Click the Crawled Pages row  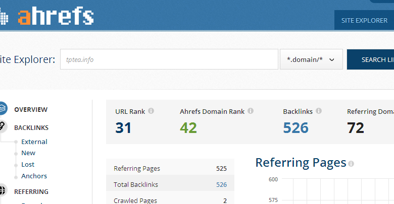(170, 199)
